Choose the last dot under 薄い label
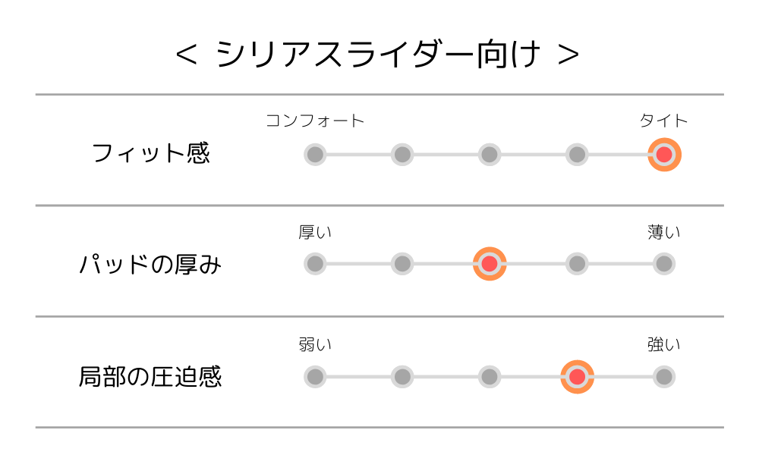This screenshot has width=759, height=455. click(664, 264)
